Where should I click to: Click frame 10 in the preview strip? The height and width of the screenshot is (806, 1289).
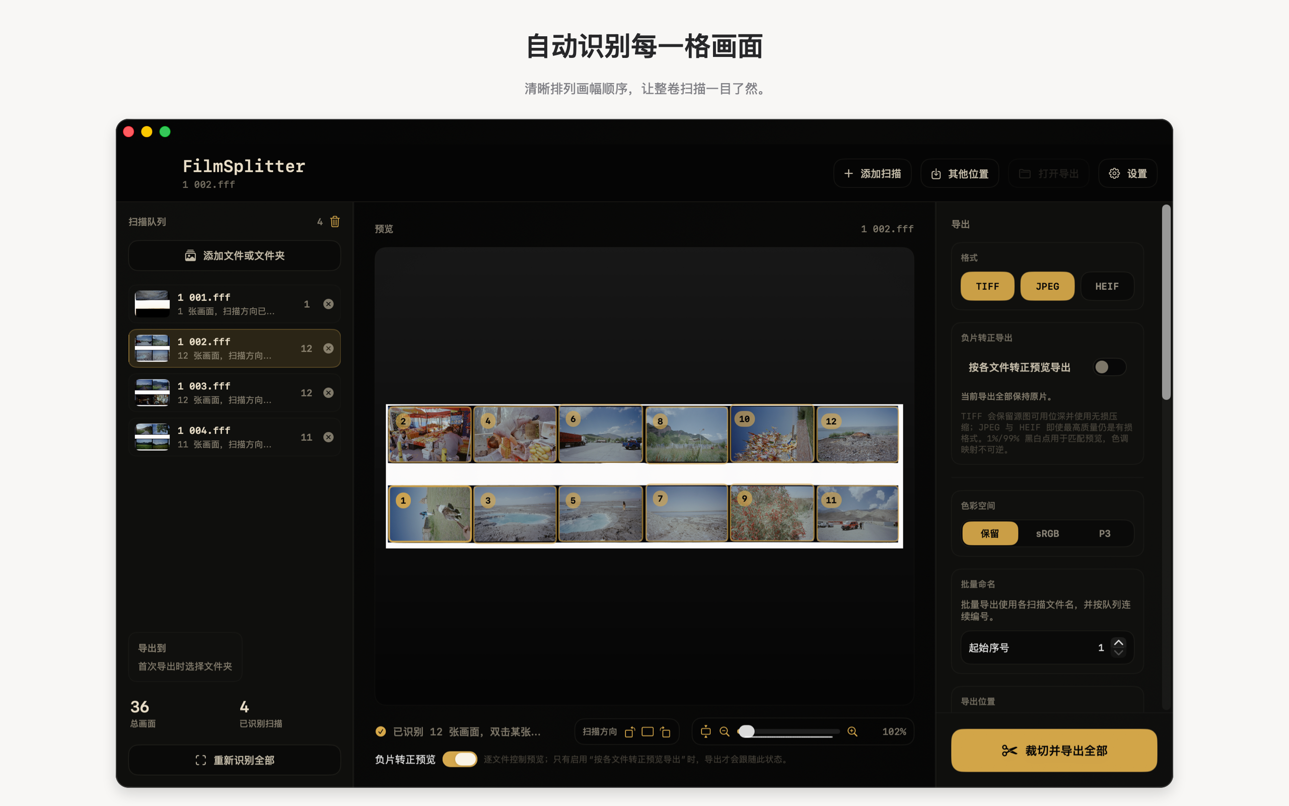[772, 434]
